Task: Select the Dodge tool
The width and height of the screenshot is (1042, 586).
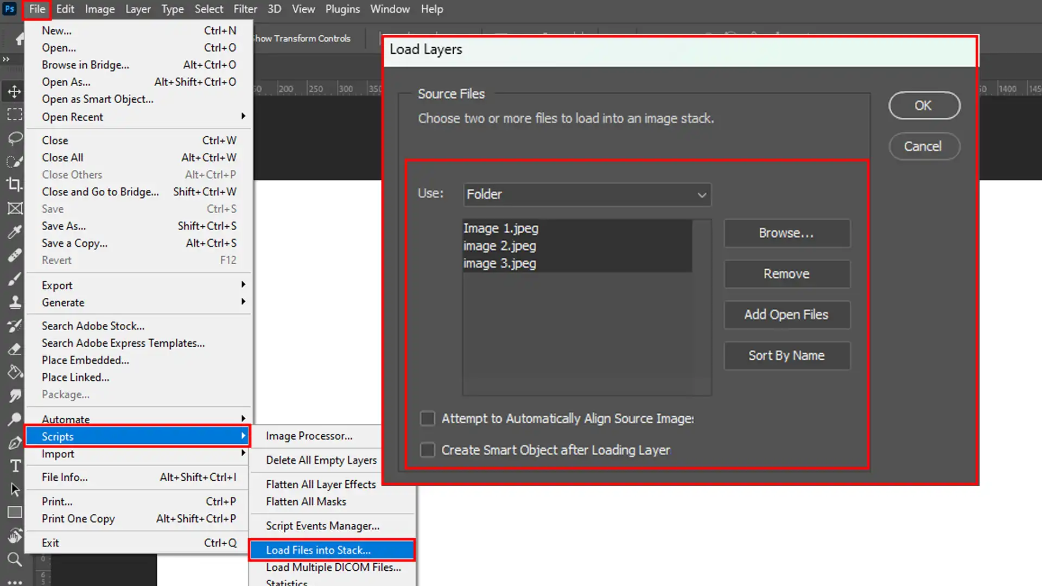Action: 15,419
